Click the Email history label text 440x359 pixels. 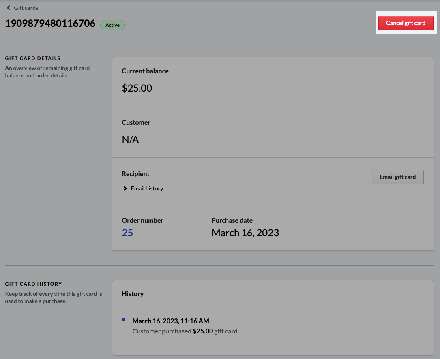[147, 188]
